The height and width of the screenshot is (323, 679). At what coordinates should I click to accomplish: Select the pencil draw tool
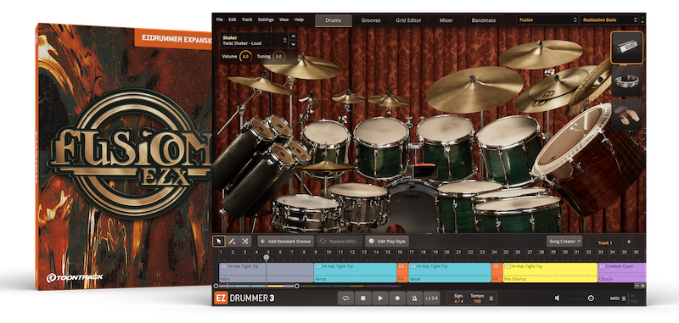click(232, 242)
